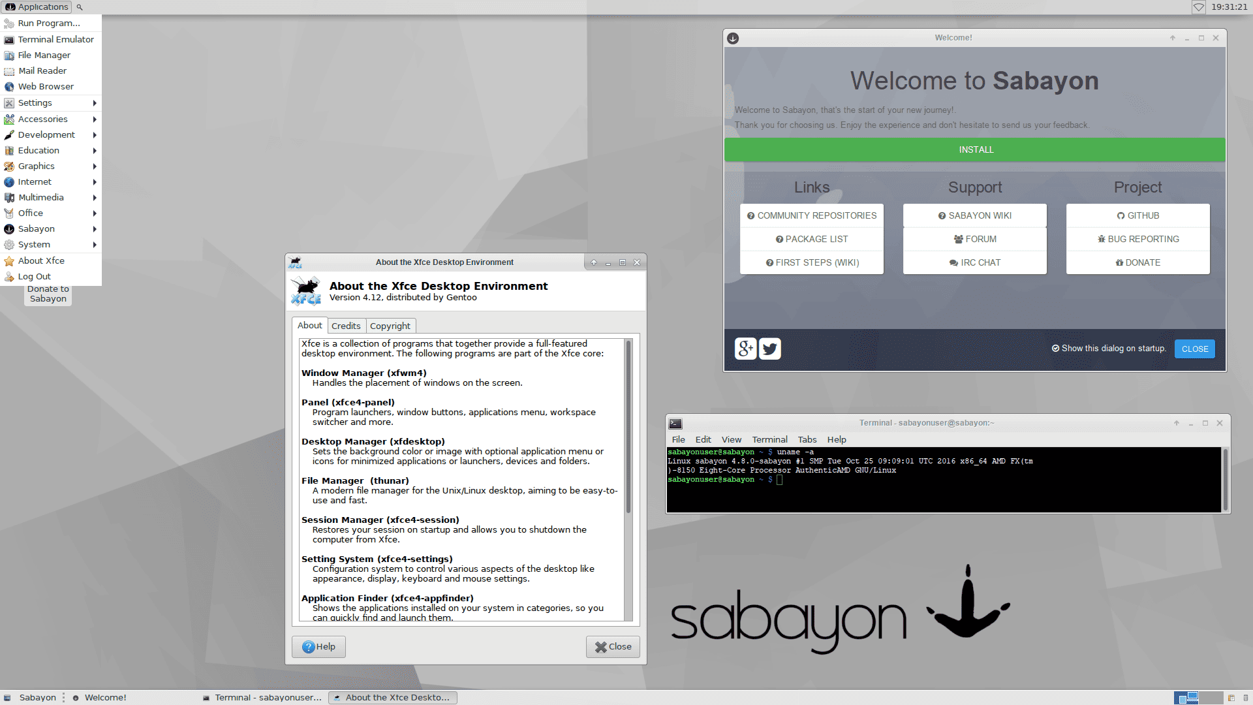Expand the Multimedia submenu

(51, 197)
